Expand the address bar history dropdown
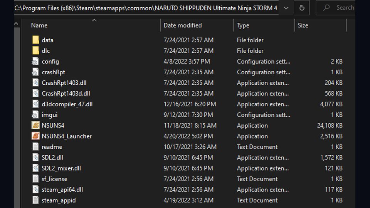The image size is (370, 208). [x=286, y=8]
